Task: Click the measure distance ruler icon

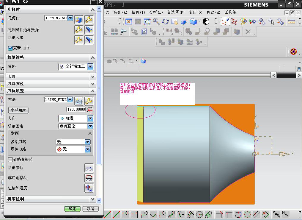Action: pyautogui.click(x=291, y=21)
